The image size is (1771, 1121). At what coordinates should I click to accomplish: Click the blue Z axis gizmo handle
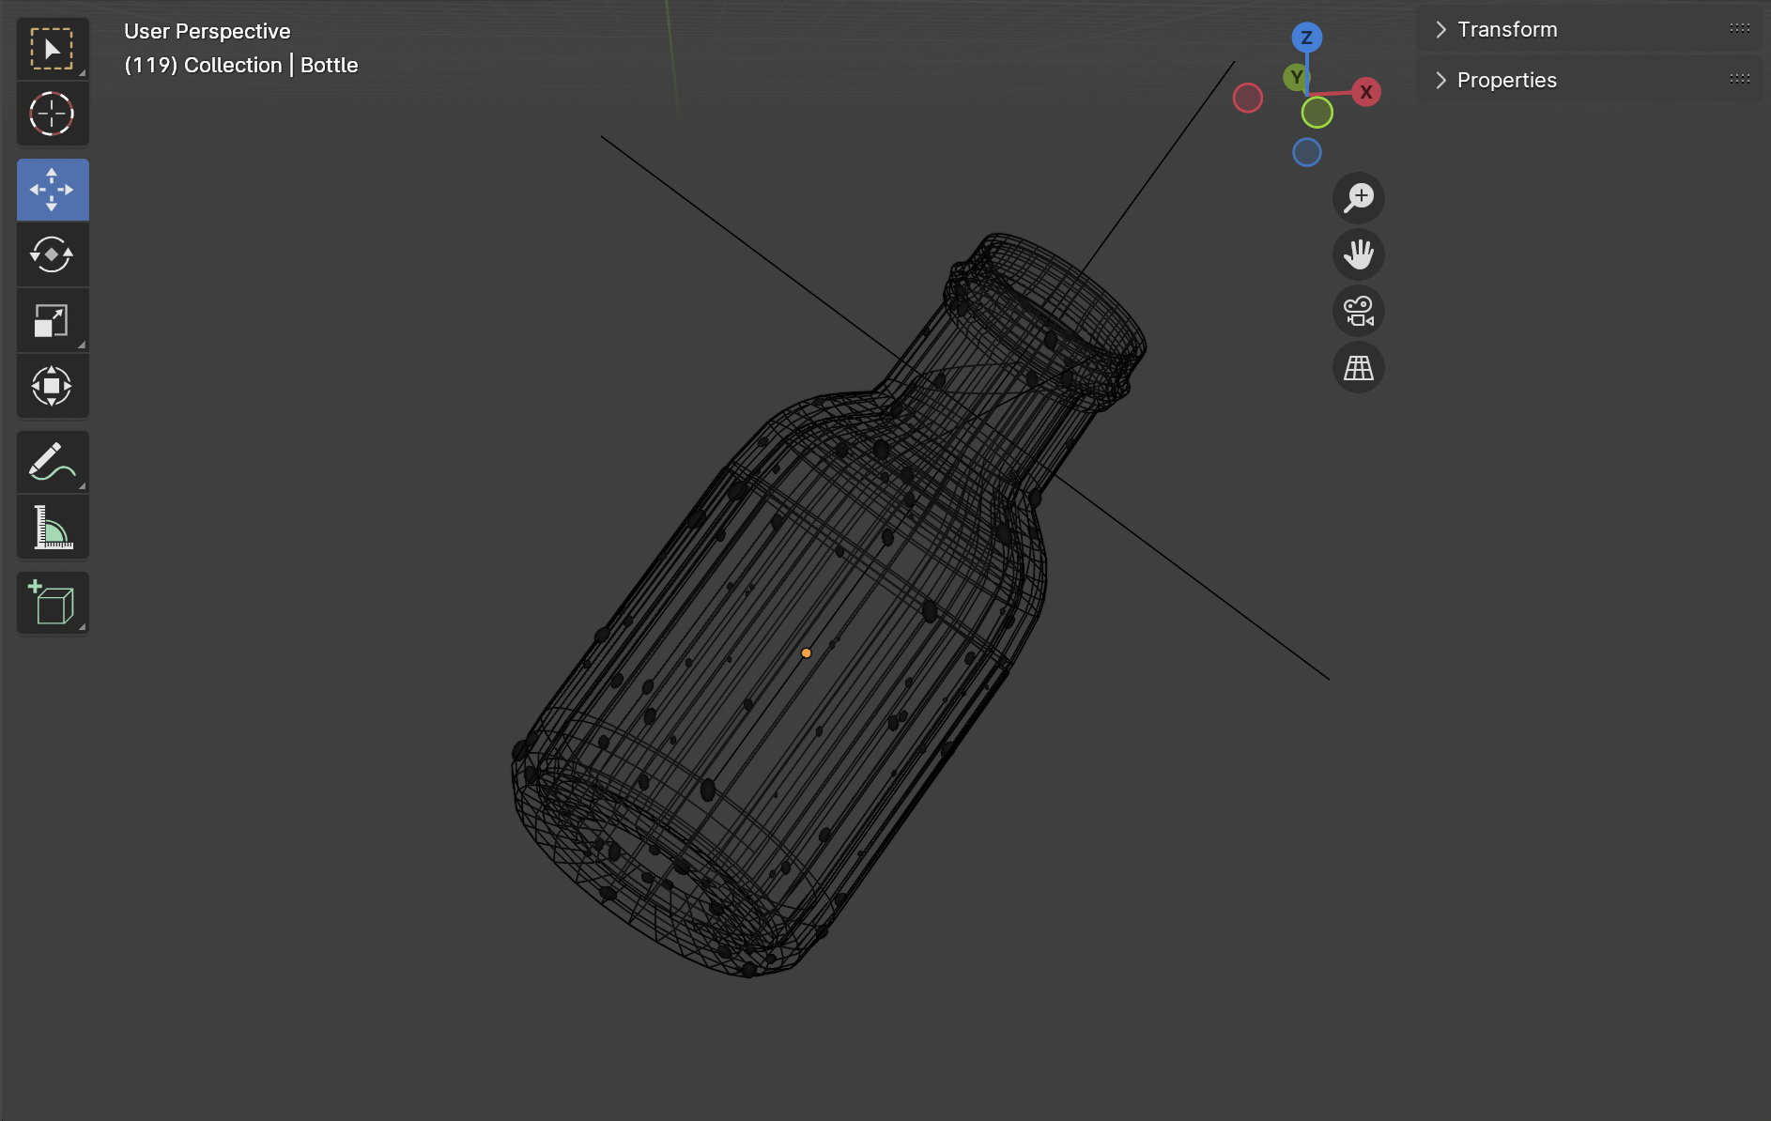pos(1306,38)
